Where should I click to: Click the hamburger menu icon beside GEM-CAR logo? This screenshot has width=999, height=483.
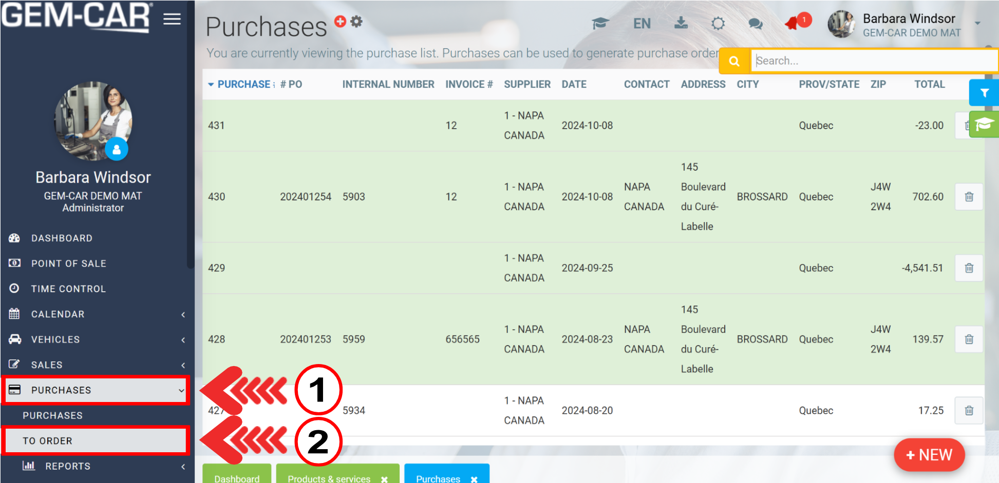[x=172, y=19]
